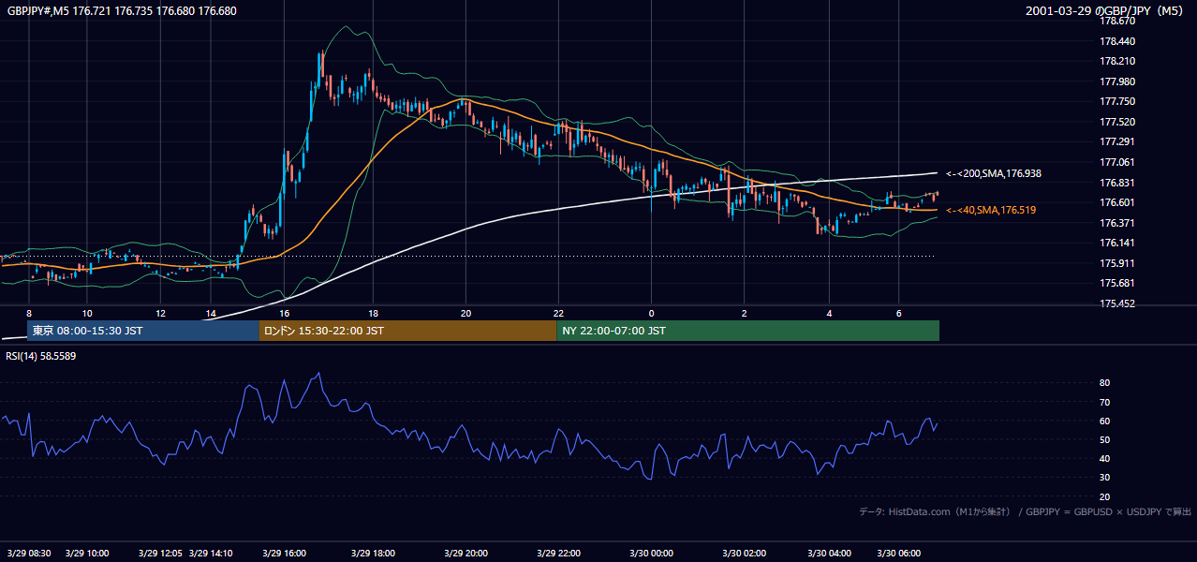Click hour label 22 under the price chart
The image size is (1197, 562).
click(558, 313)
